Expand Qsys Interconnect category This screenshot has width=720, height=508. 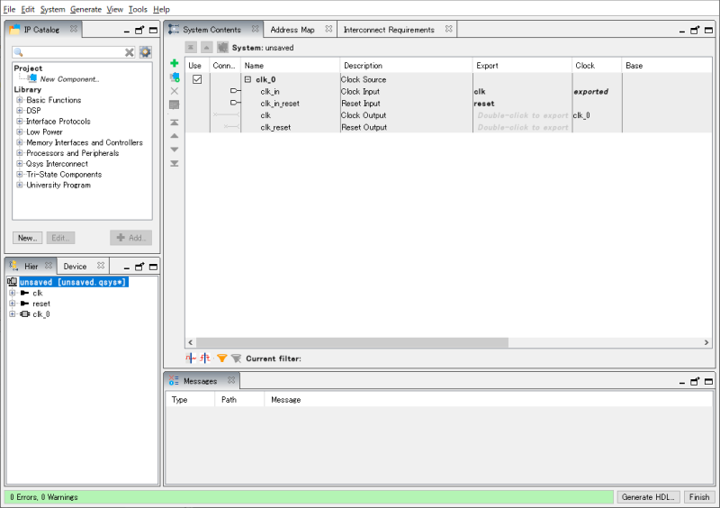[19, 163]
